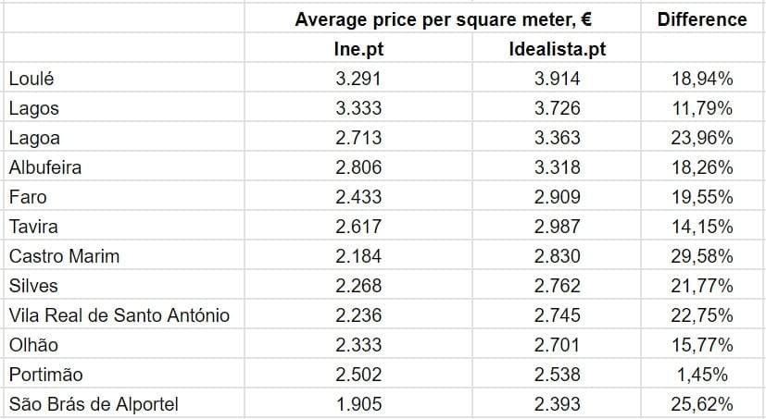Select the Ine.pt column header
766x419 pixels.
[358, 49]
